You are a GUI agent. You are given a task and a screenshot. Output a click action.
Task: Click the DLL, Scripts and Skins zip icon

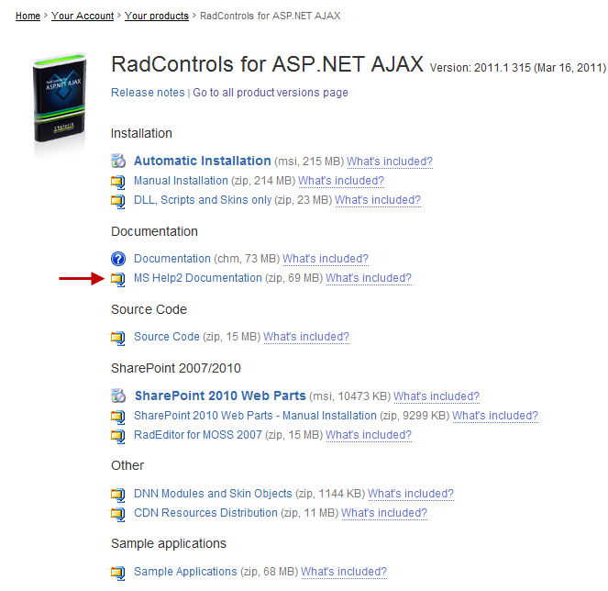(x=118, y=201)
